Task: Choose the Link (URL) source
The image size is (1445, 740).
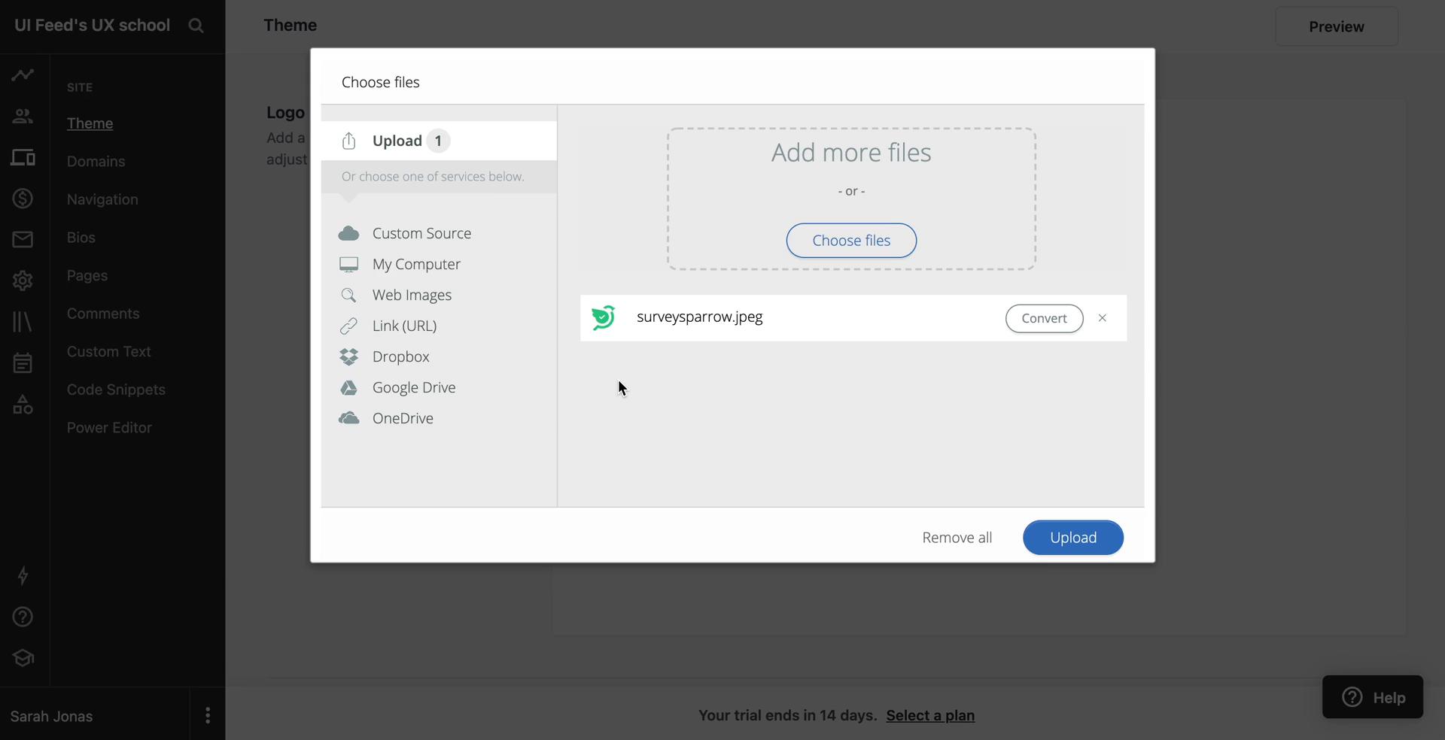Action: pyautogui.click(x=404, y=326)
